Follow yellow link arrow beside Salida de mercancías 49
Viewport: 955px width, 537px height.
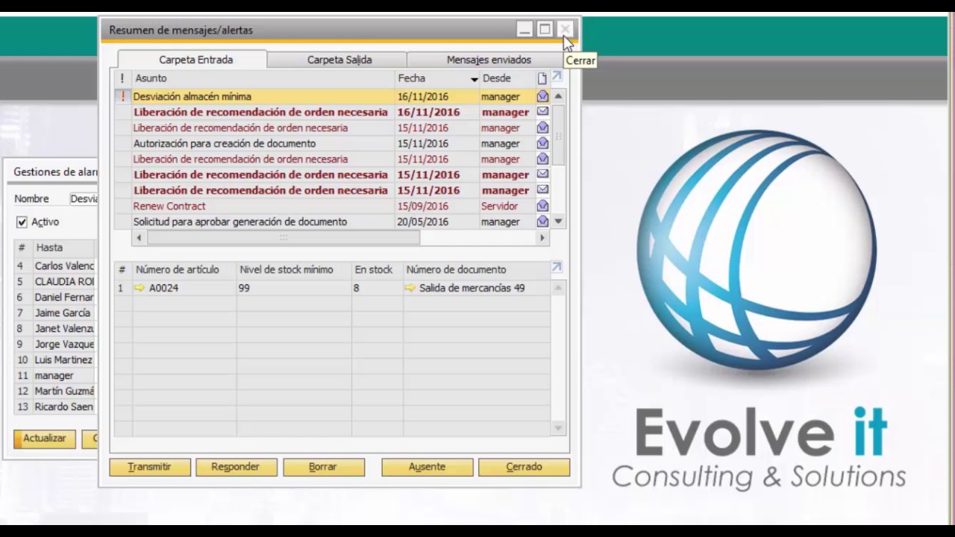point(410,288)
